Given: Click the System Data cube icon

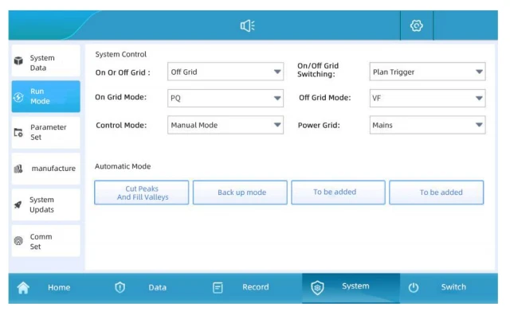Looking at the screenshot, I should [x=18, y=60].
